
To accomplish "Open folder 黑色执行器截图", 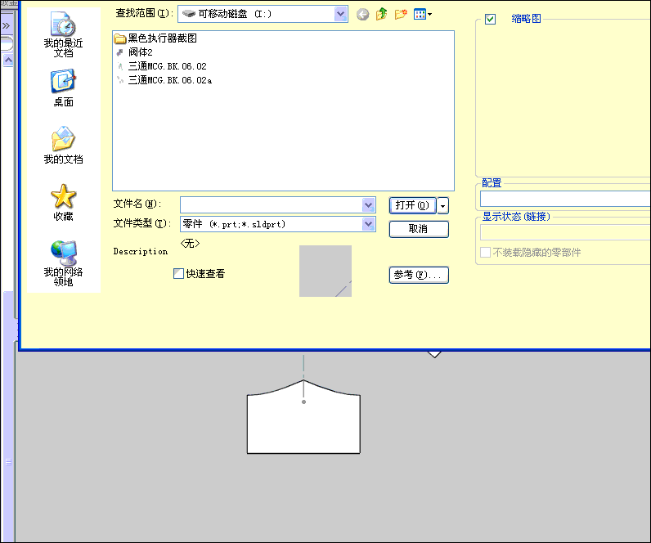I will [x=155, y=38].
